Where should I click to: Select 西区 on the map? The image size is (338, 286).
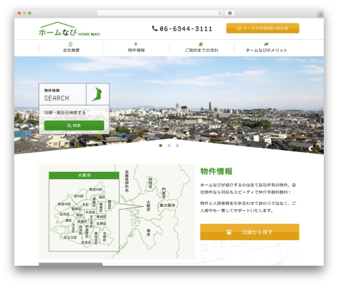pyautogui.click(x=79, y=215)
